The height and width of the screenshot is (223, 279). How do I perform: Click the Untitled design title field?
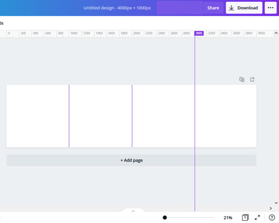pyautogui.click(x=117, y=8)
